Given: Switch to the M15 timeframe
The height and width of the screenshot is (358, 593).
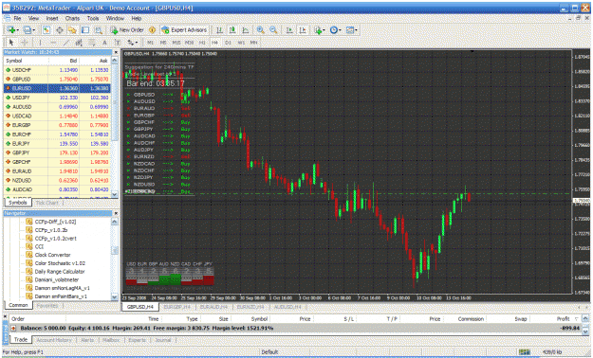Looking at the screenshot, I should [176, 43].
